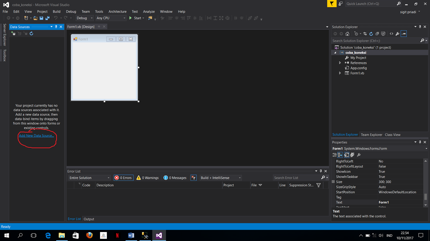The height and width of the screenshot is (241, 430).
Task: Switch to the Class View tab
Action: [x=392, y=135]
